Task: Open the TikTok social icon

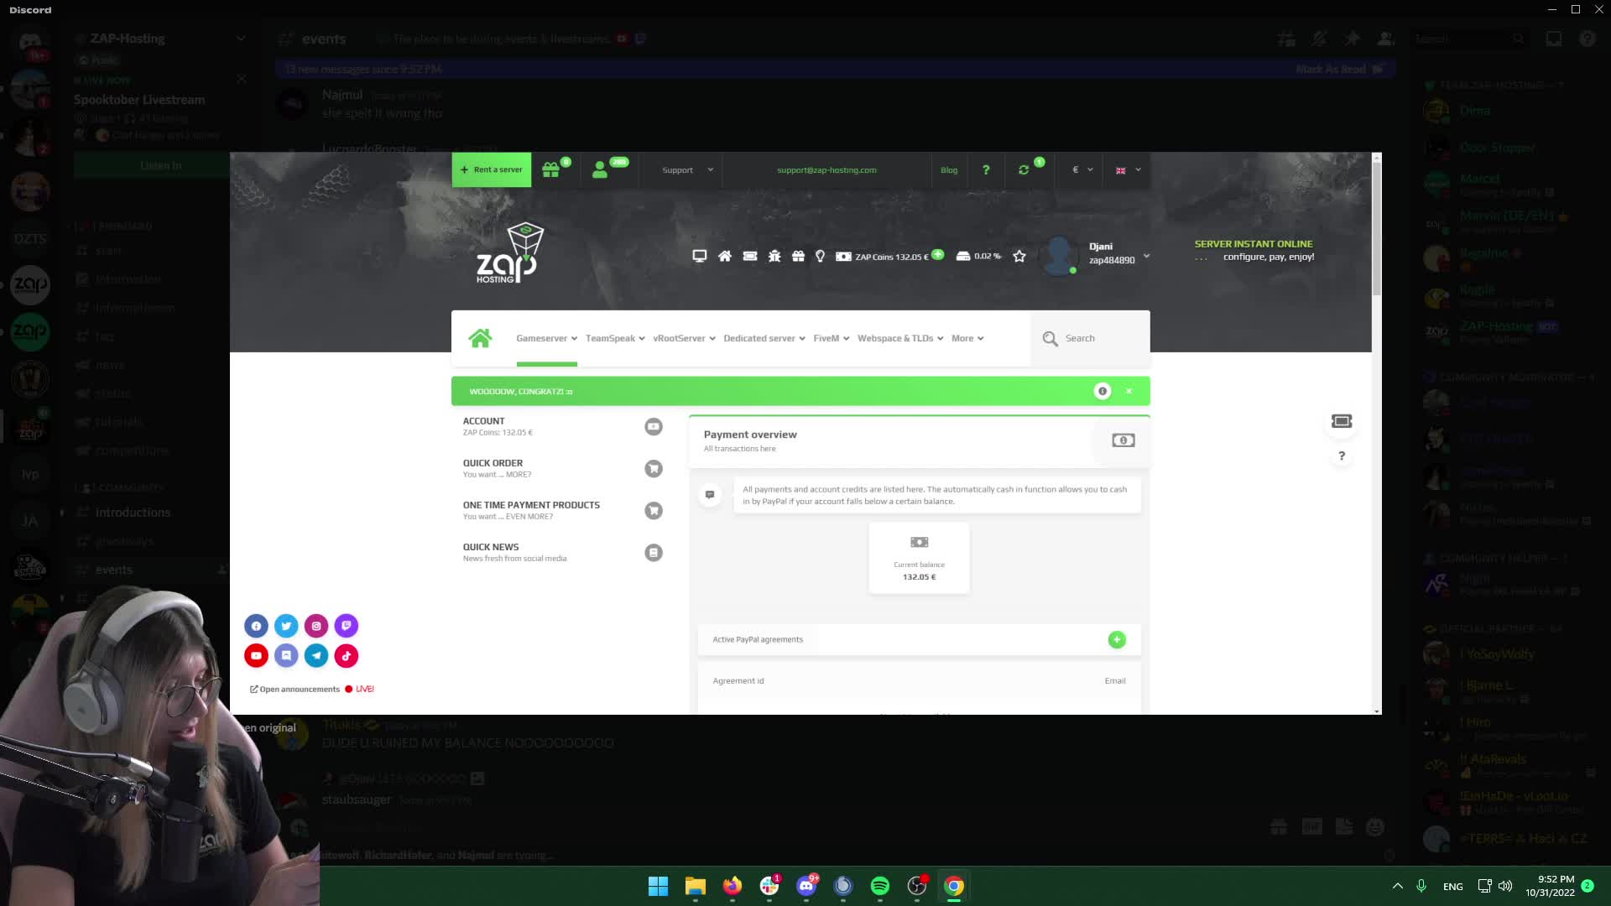Action: (x=347, y=656)
